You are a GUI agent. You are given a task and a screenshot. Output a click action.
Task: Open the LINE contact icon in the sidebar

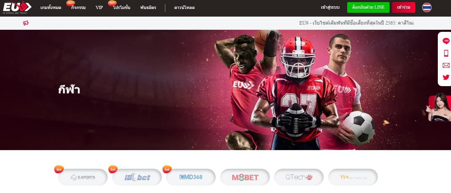click(x=446, y=41)
